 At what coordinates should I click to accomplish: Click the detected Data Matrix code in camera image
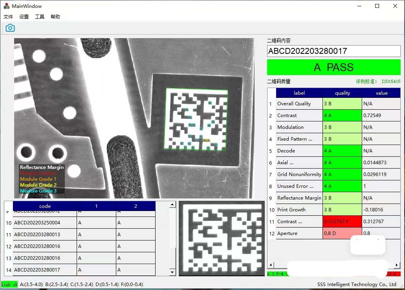pos(196,119)
